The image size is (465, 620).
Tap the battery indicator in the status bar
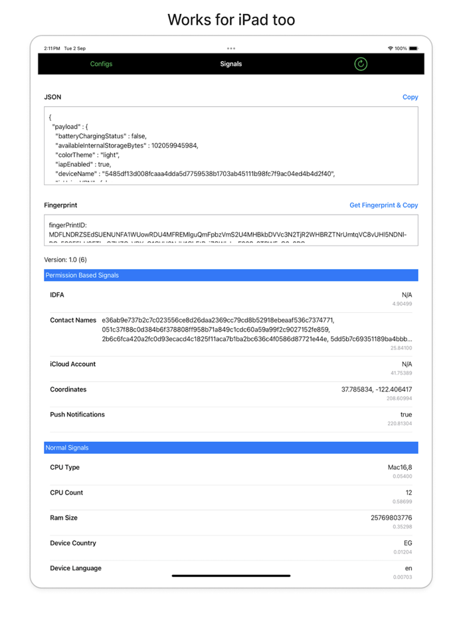point(415,48)
